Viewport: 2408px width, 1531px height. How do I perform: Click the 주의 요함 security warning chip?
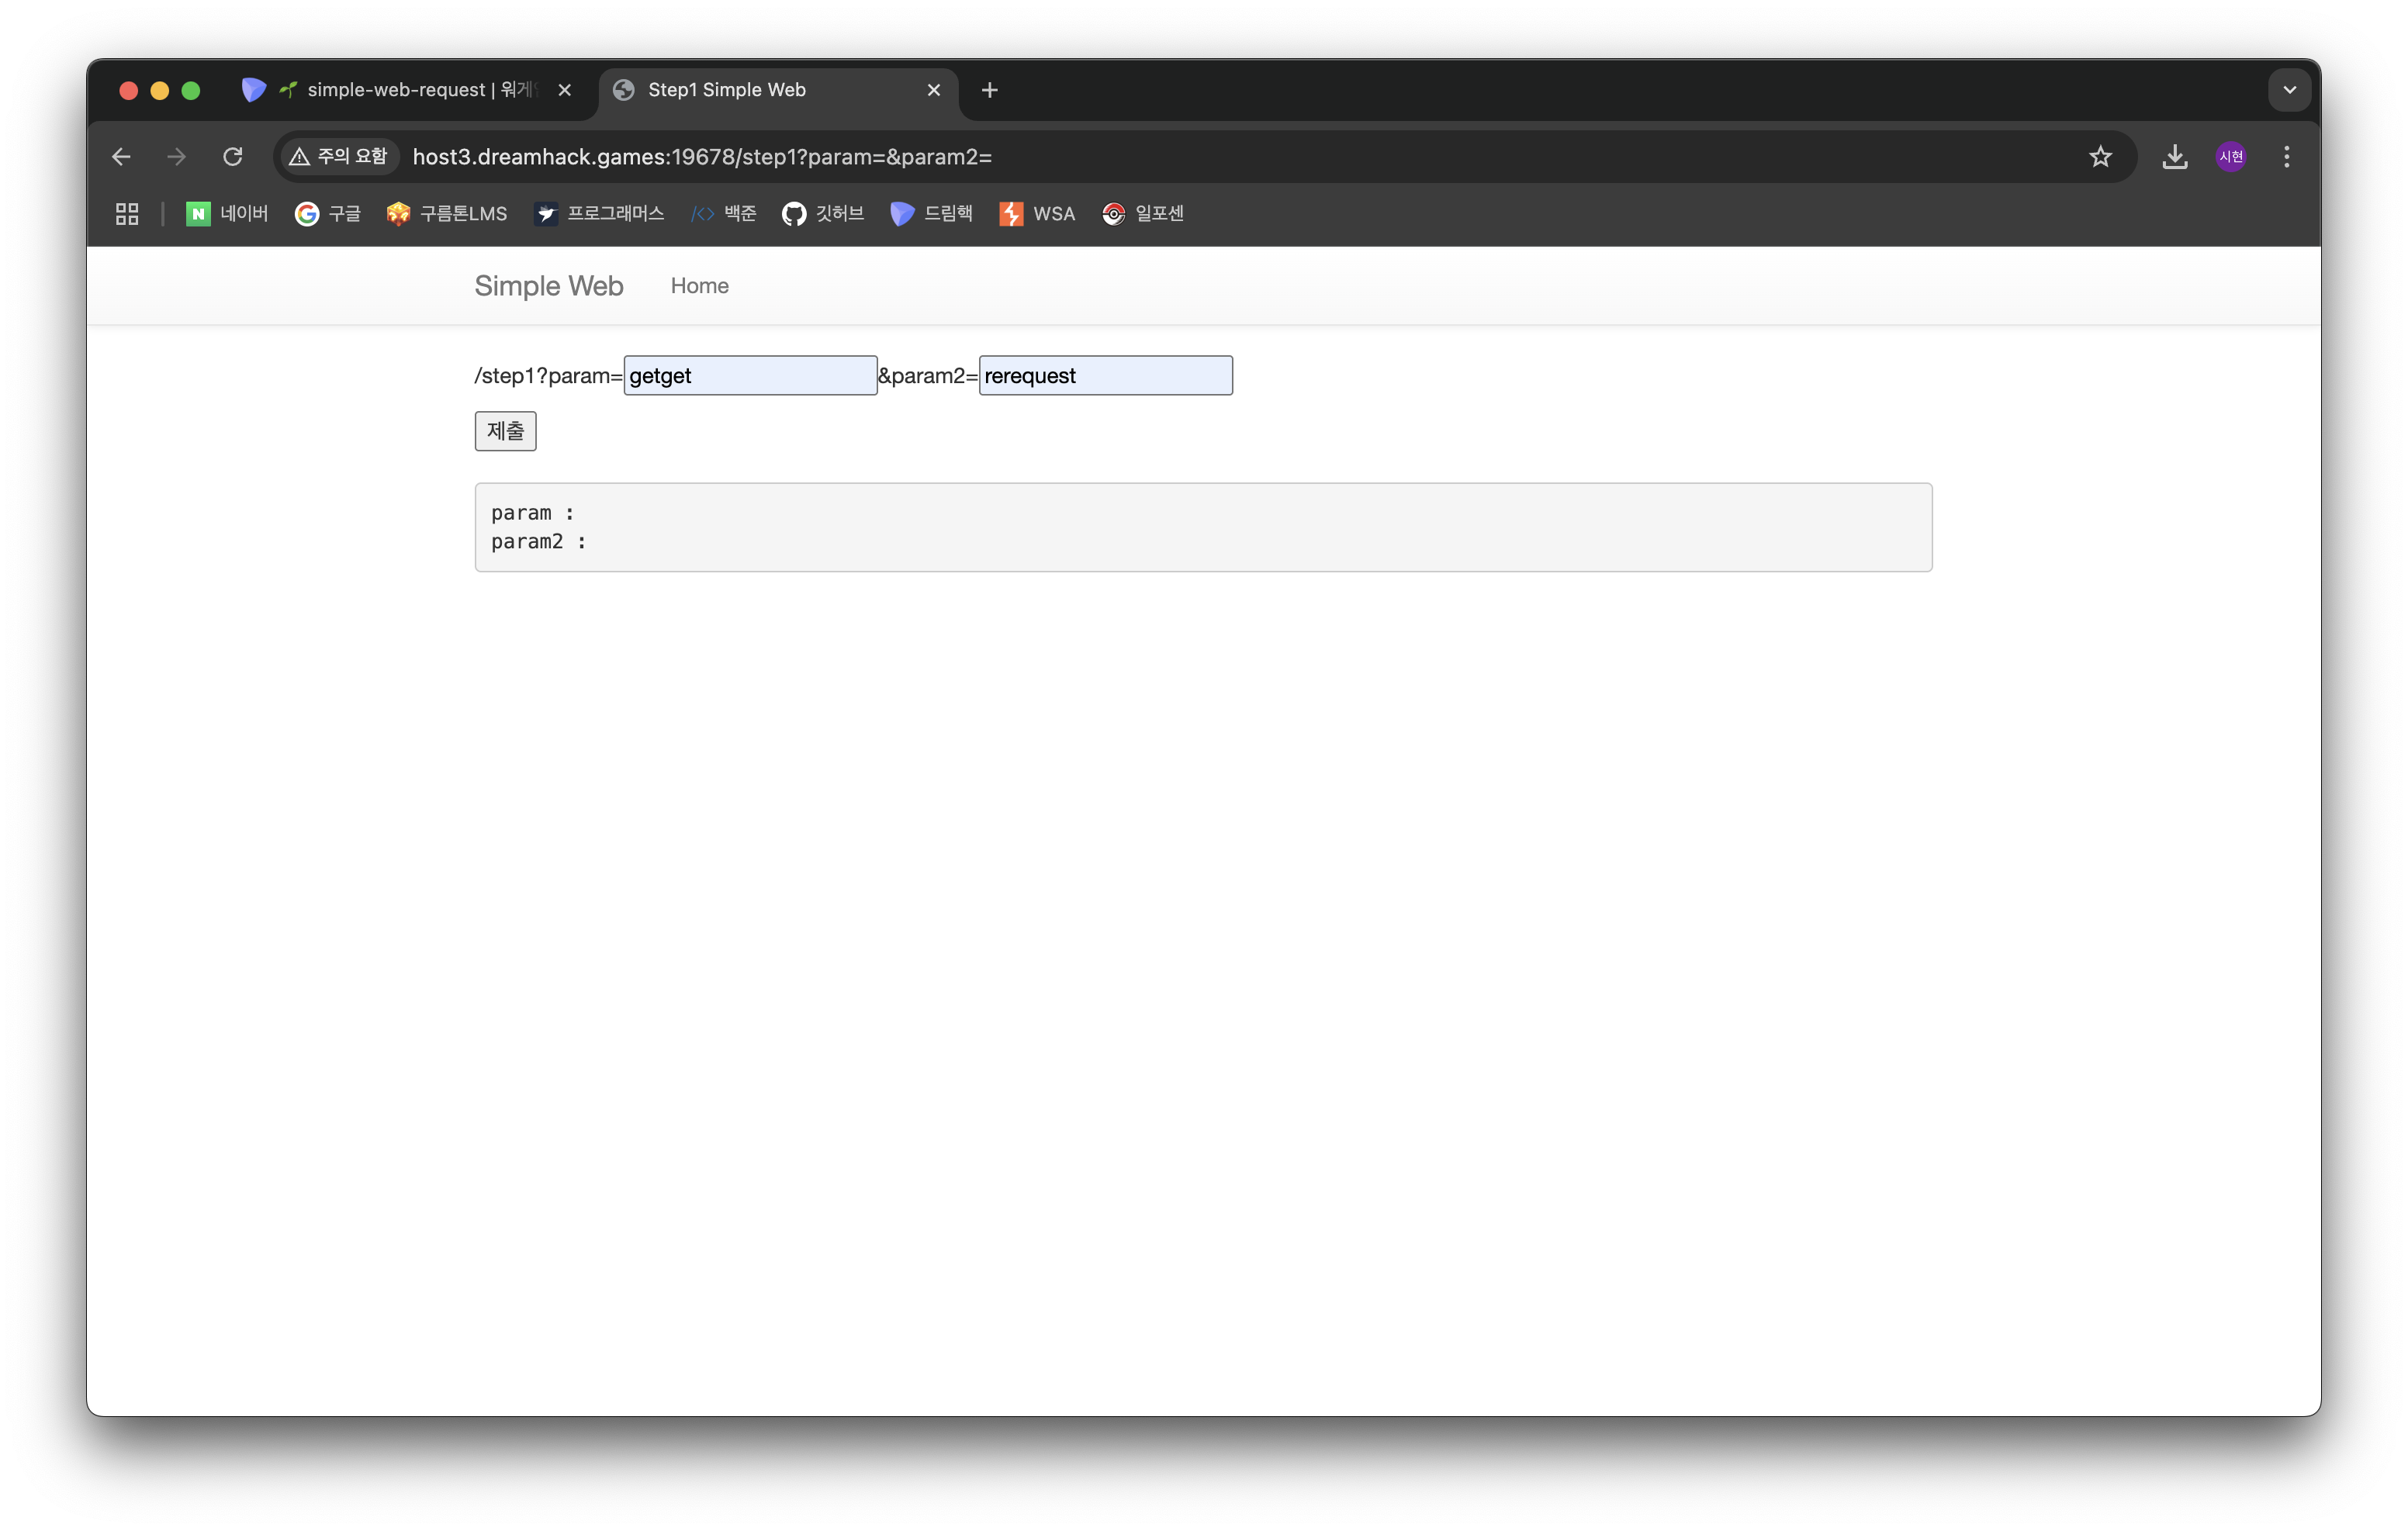pyautogui.click(x=338, y=157)
